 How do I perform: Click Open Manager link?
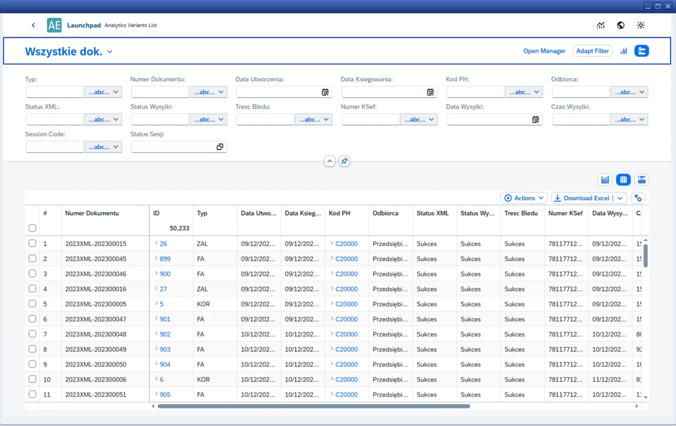click(544, 51)
